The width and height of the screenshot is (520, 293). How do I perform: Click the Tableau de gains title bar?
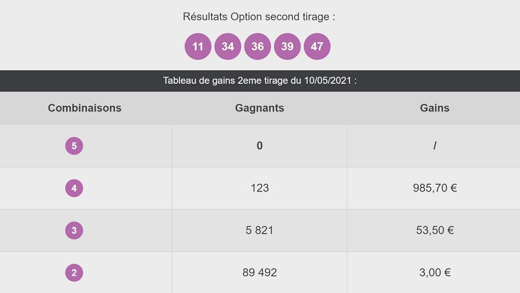coord(259,81)
